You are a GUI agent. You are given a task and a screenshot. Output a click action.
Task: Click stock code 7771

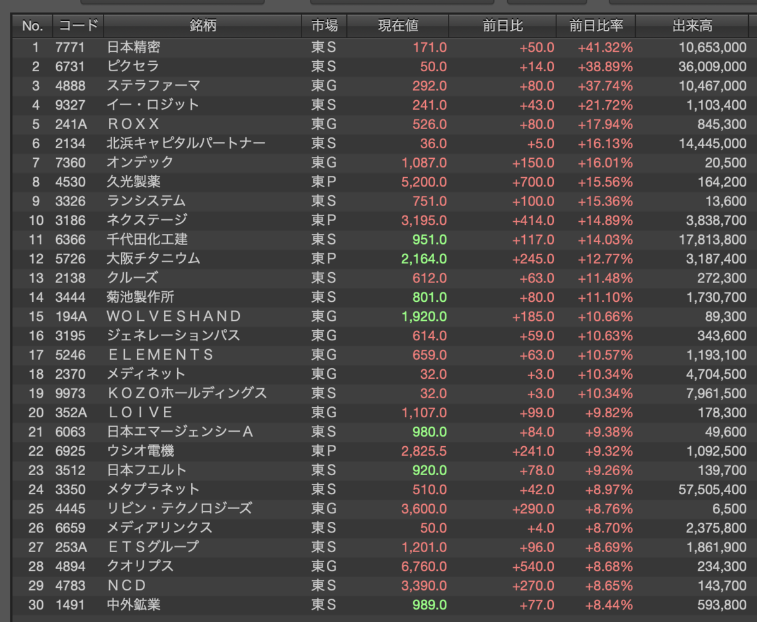[x=70, y=47]
